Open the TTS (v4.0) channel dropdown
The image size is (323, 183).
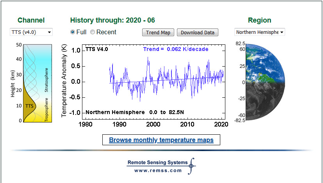click(x=31, y=32)
